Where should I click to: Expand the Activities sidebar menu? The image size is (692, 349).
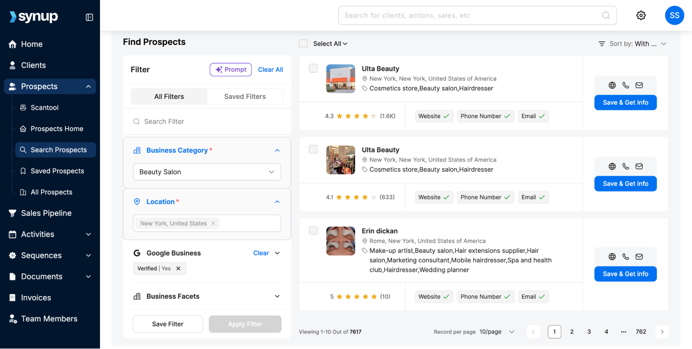click(x=88, y=235)
